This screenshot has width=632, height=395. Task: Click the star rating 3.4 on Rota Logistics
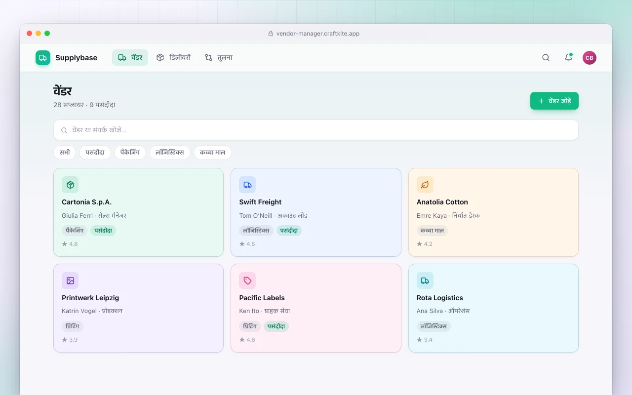click(425, 340)
